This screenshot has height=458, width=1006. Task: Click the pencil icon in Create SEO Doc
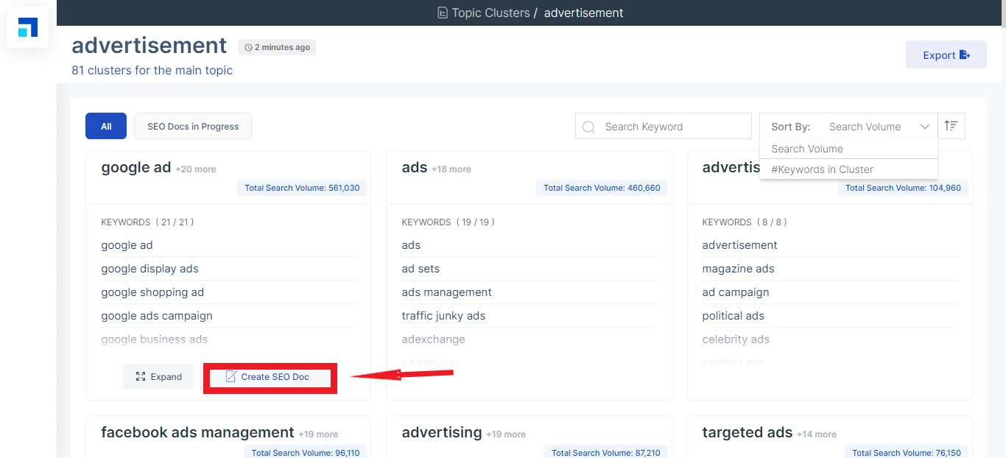231,376
